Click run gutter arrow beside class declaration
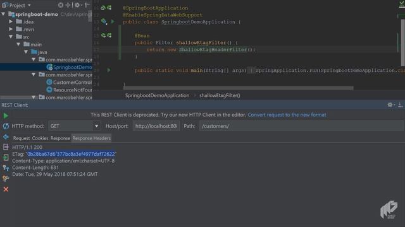Image resolution: width=405 pixels, height=227 pixels. pyautogui.click(x=113, y=21)
